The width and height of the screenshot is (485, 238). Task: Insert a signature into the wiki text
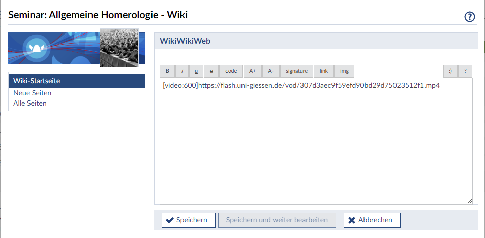tap(297, 71)
